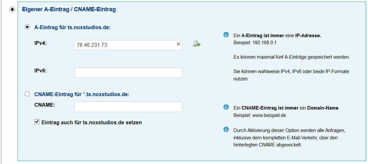The width and height of the screenshot is (368, 164).
Task: Click info icon beside 'Durch Aktivierung dieser Option'
Action: [x=226, y=130]
